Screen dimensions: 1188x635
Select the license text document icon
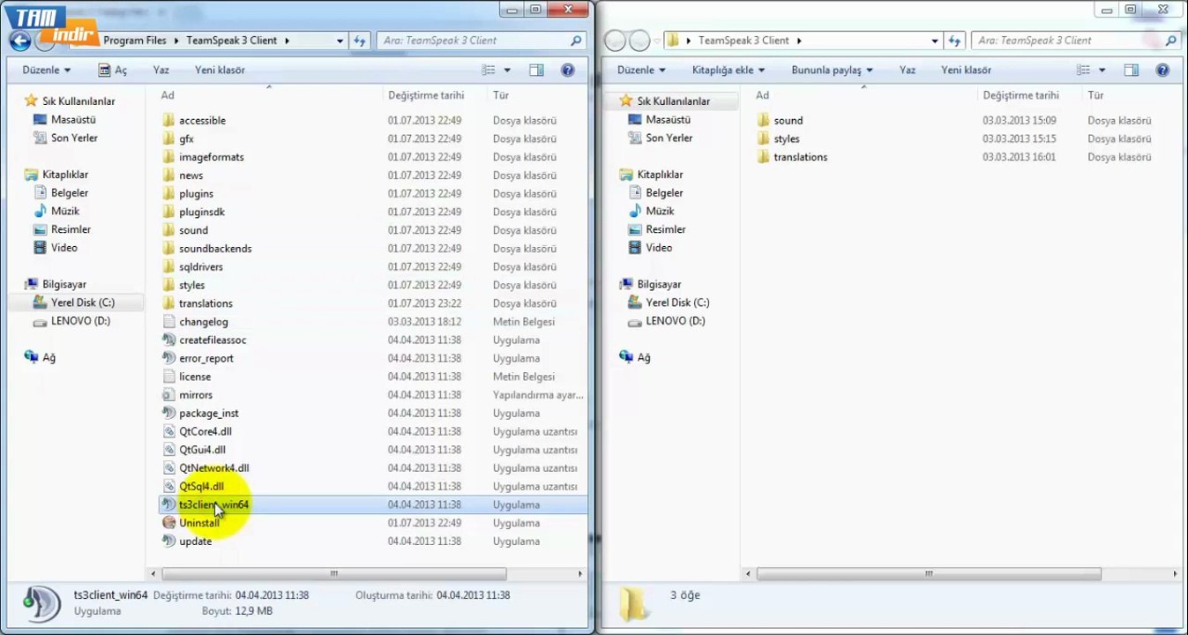click(x=170, y=377)
